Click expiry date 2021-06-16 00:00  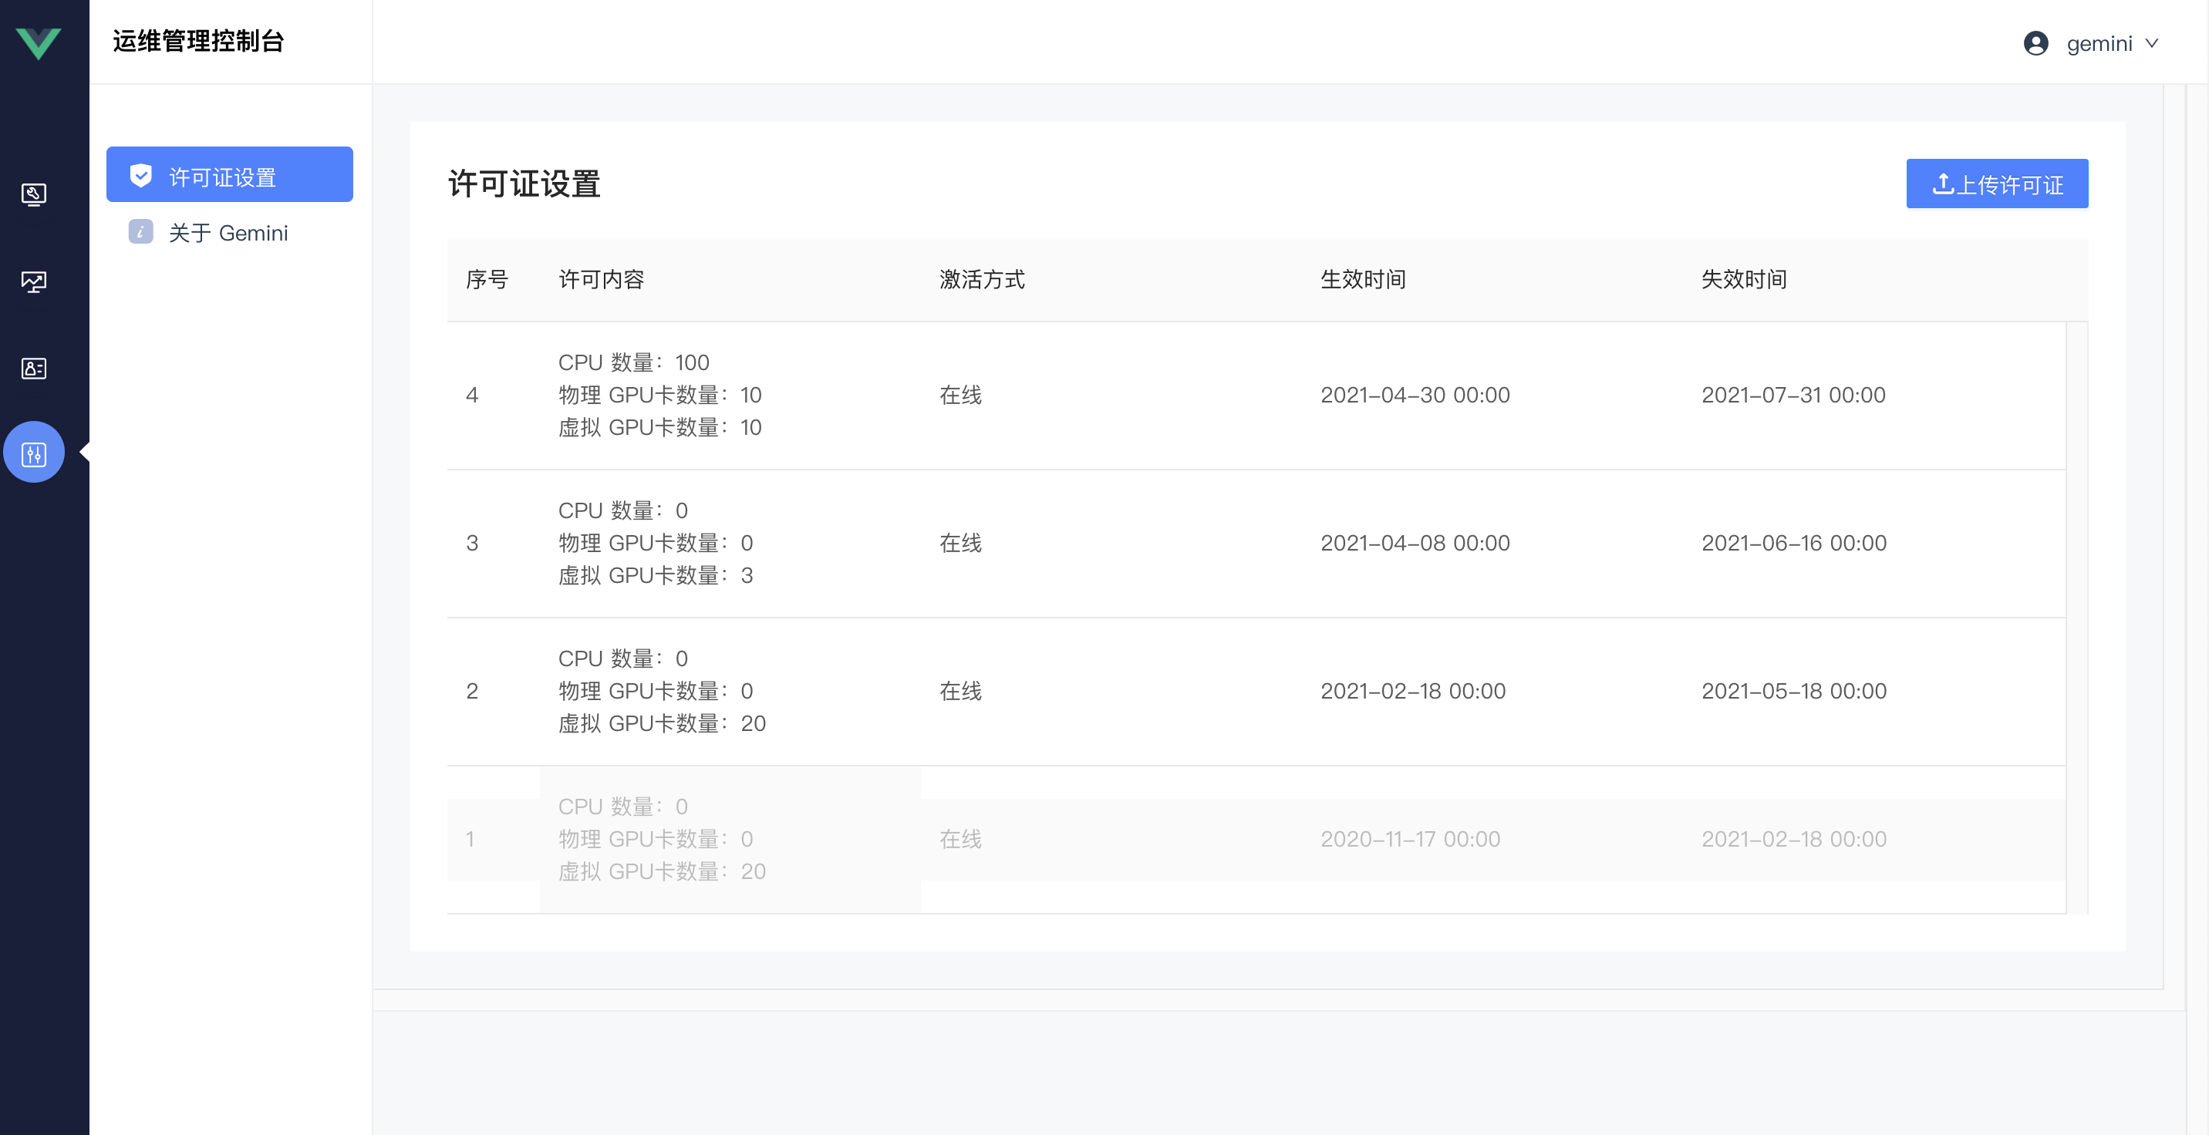click(x=1794, y=544)
